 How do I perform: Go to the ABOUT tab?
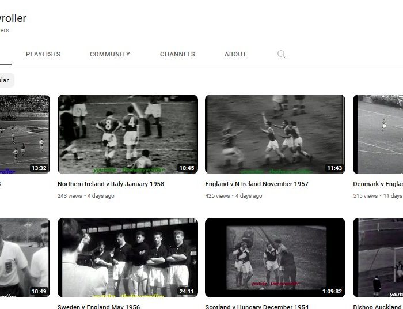(235, 54)
